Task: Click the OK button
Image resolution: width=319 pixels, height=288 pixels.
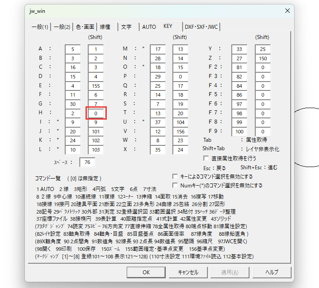Action: pyautogui.click(x=146, y=272)
